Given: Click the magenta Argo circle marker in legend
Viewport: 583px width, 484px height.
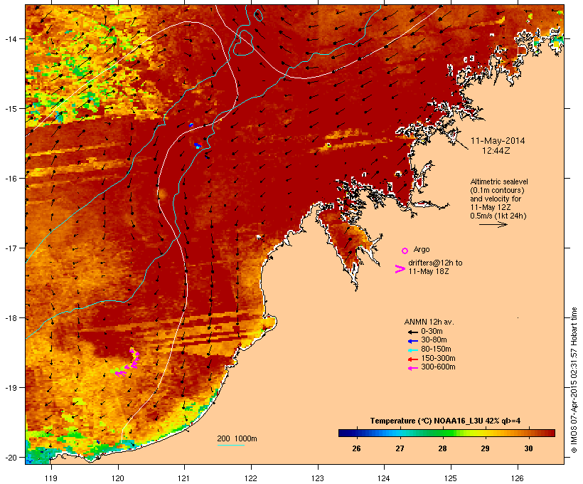Looking at the screenshot, I should pyautogui.click(x=405, y=251).
